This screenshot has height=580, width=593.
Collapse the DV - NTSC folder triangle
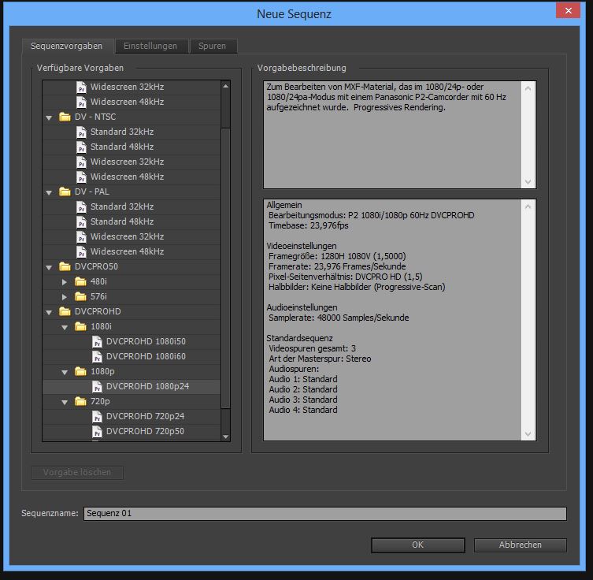point(49,117)
